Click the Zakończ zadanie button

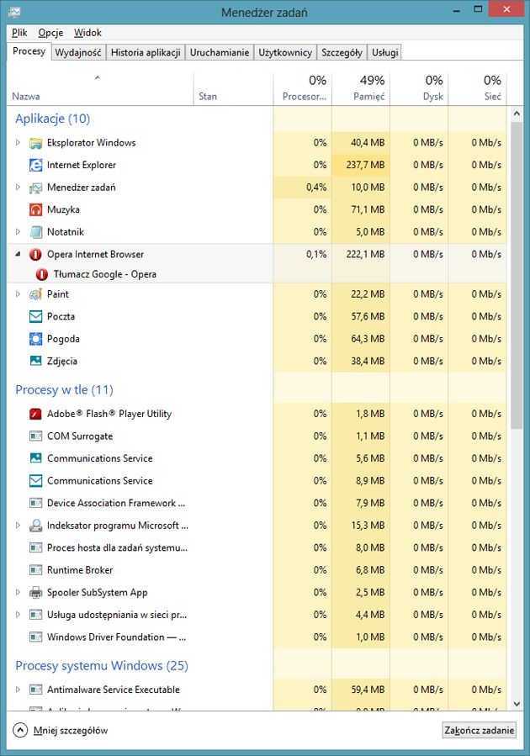click(479, 730)
